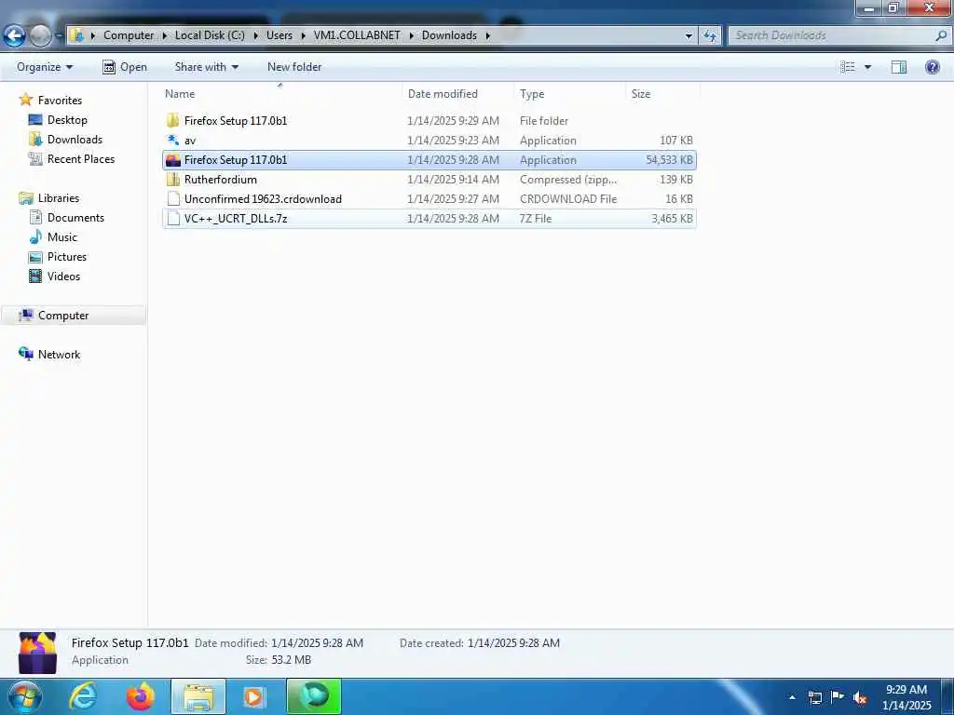The width and height of the screenshot is (954, 715).
Task: Open the Organize menu
Action: (45, 67)
